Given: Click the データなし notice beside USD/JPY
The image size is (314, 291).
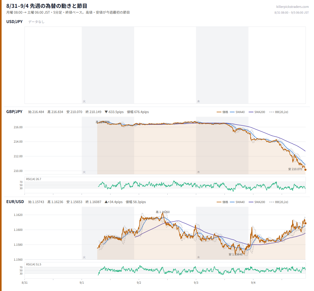Looking at the screenshot, I should [x=36, y=22].
